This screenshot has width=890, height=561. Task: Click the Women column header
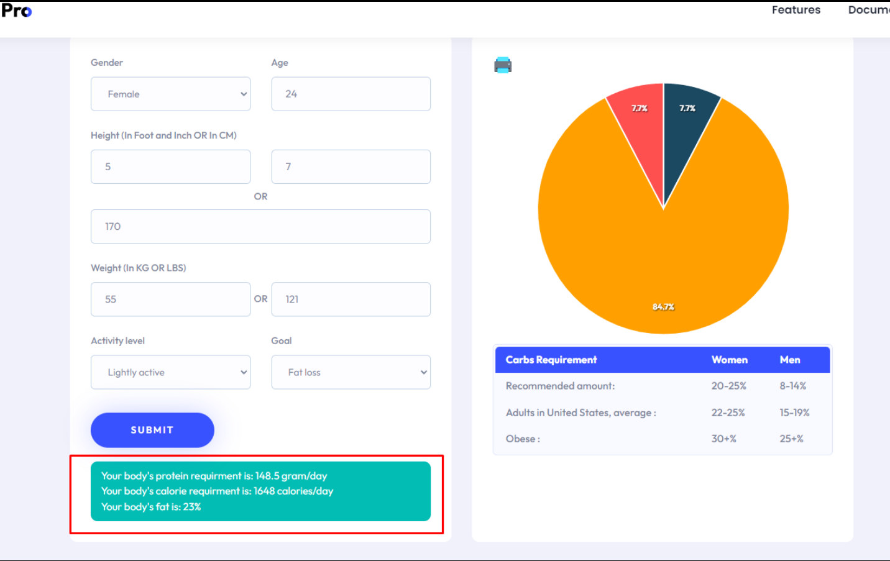[730, 360]
